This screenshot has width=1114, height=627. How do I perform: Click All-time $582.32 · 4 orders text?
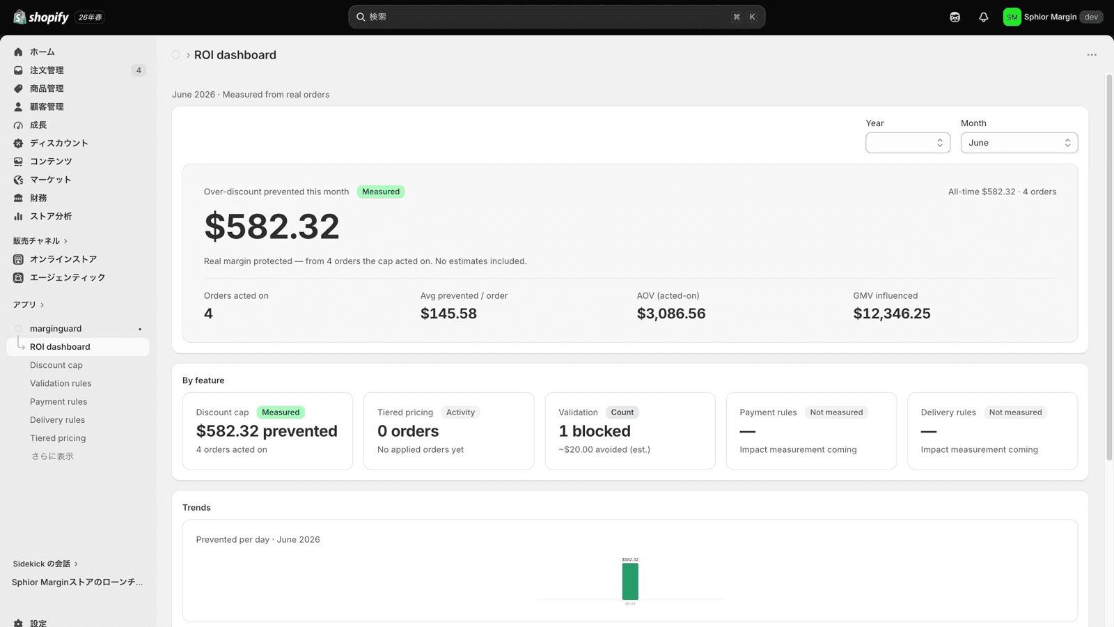1002,192
